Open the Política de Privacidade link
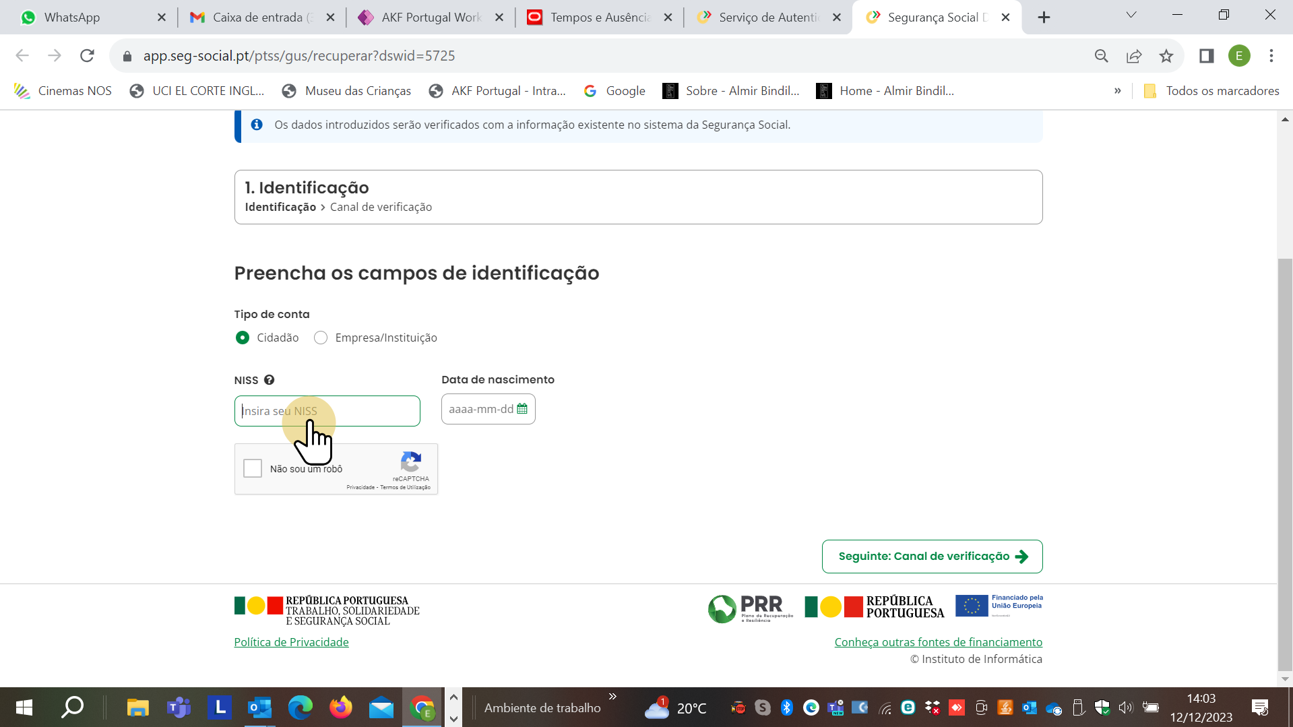Image resolution: width=1293 pixels, height=727 pixels. click(291, 641)
